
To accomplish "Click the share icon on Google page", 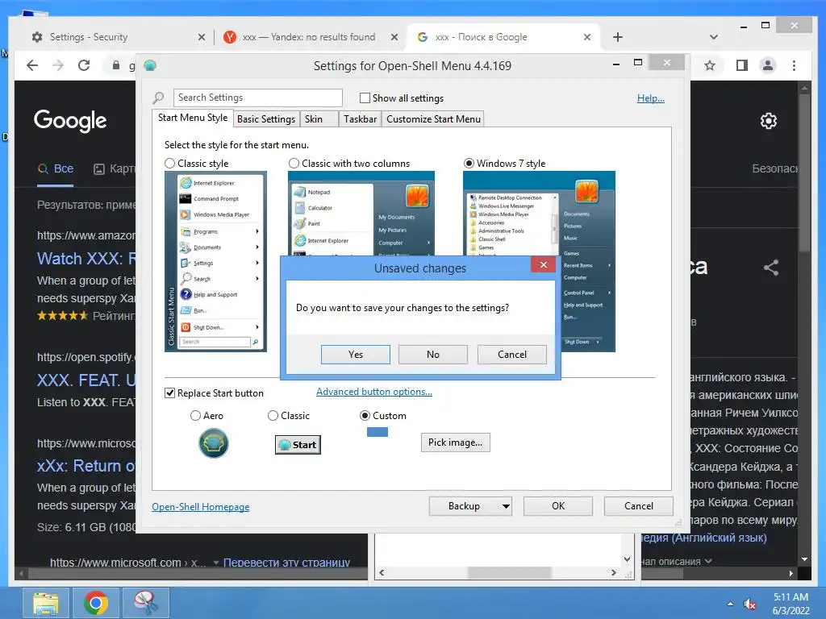I will pyautogui.click(x=771, y=268).
